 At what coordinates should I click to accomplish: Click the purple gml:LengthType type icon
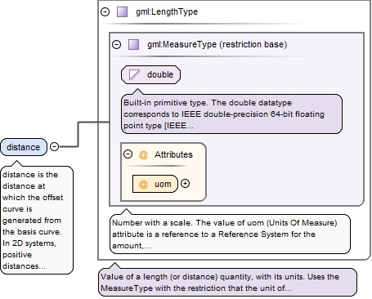point(122,11)
